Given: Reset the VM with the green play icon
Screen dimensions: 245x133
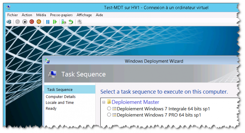Looking at the screenshot, I should pyautogui.click(x=55, y=22).
